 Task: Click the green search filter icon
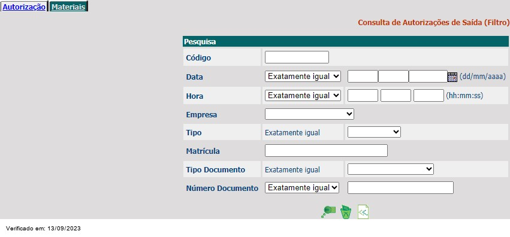coord(328,212)
